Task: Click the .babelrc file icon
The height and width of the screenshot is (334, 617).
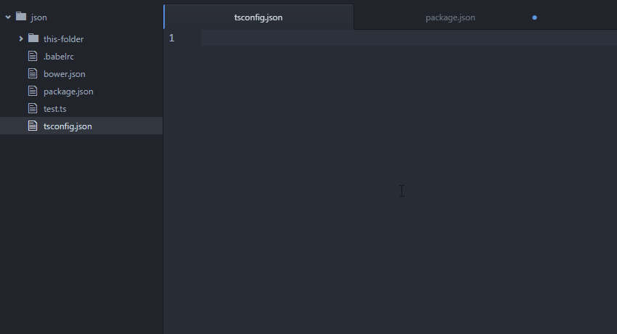Action: [x=33, y=56]
